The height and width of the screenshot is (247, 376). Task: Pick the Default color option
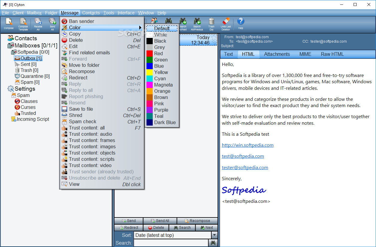162,28
